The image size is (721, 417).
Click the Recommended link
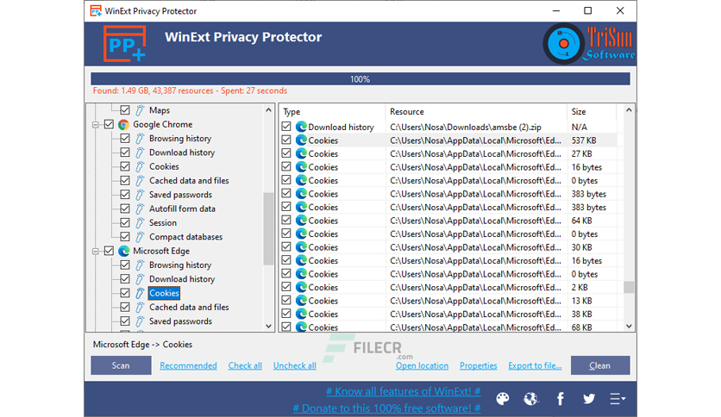(x=188, y=365)
